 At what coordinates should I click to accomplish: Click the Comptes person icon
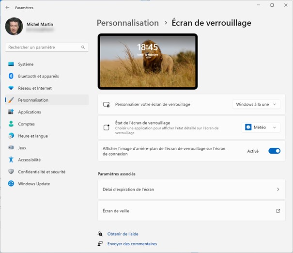point(11,124)
